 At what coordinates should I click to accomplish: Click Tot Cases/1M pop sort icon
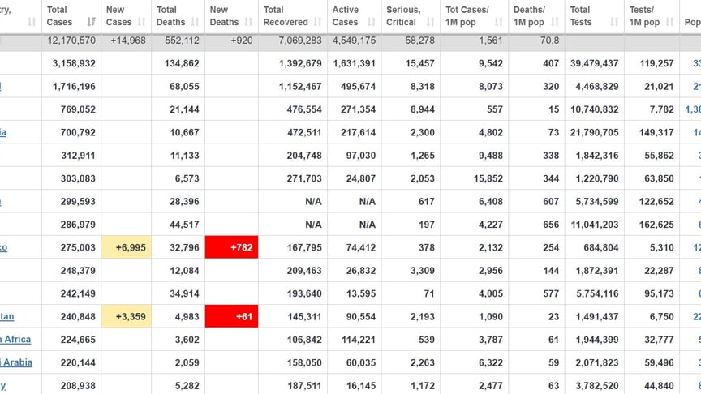[x=498, y=21]
